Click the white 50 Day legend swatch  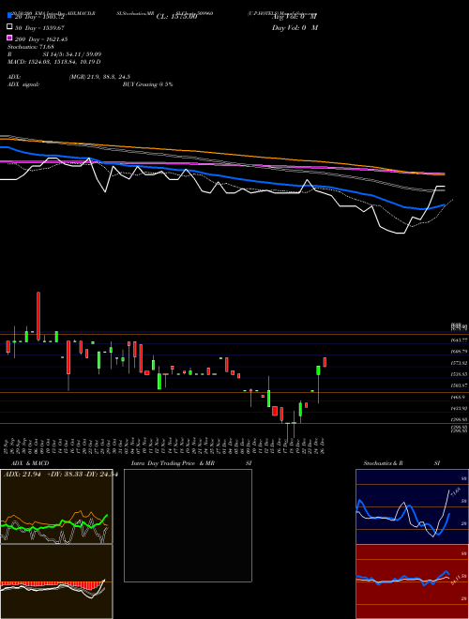coord(9,26)
